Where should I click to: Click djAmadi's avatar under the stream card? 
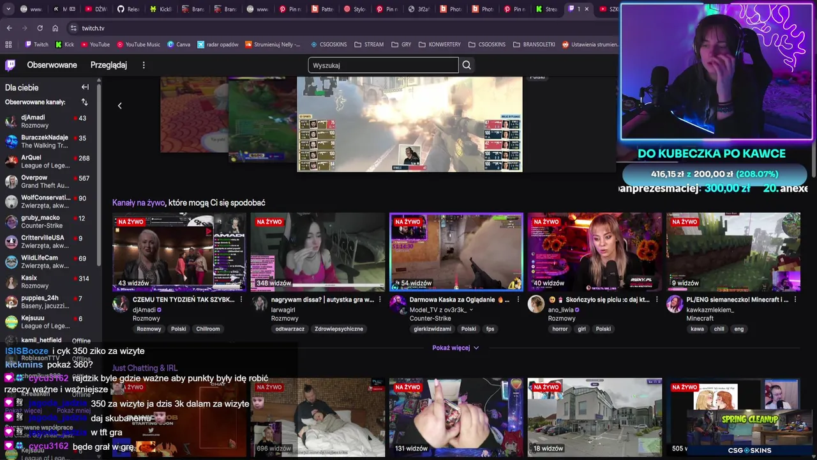point(120,304)
